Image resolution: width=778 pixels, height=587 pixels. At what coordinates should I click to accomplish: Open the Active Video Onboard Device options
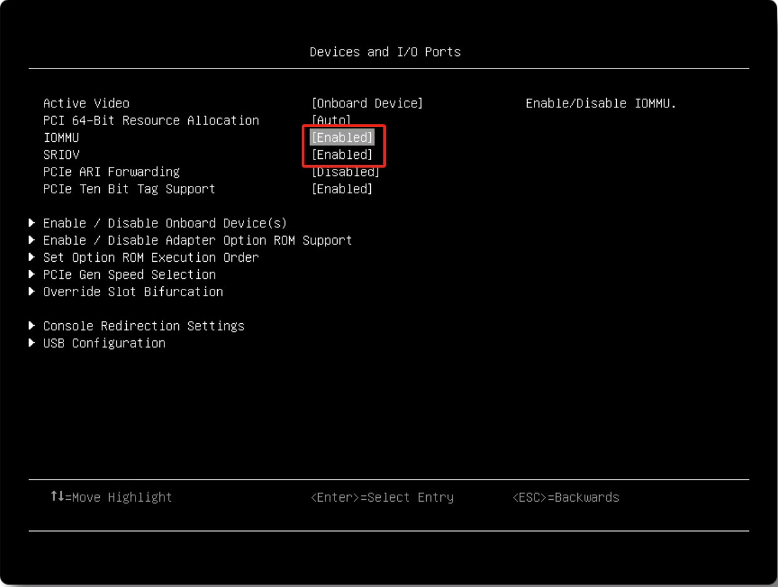(x=367, y=103)
